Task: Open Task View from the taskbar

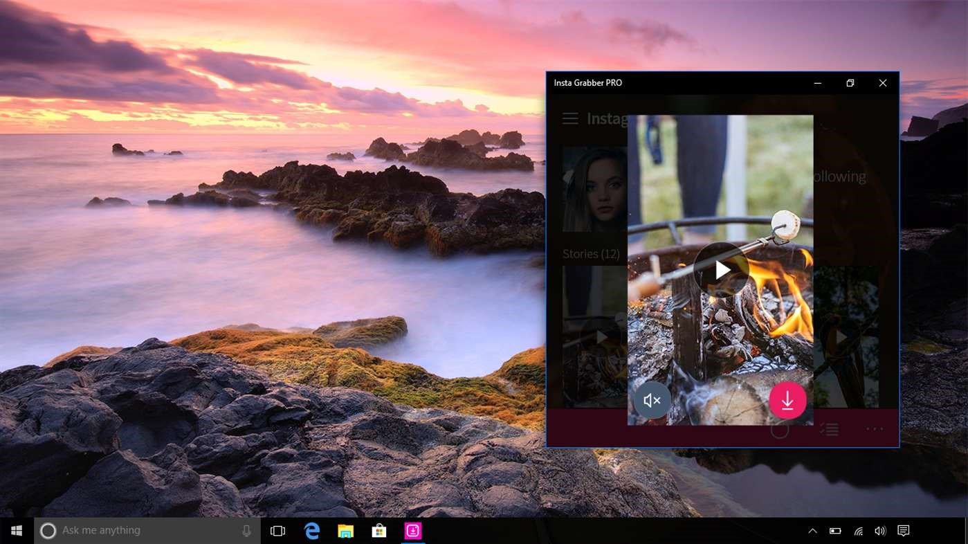Action: click(x=277, y=531)
